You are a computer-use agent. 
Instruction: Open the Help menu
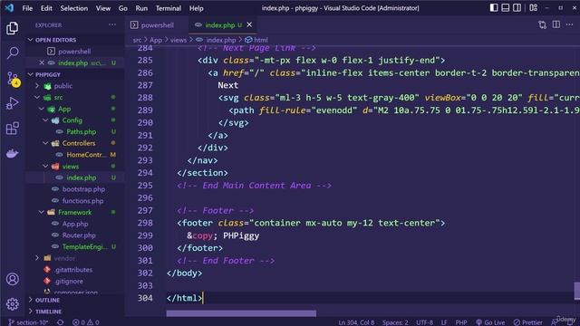pyautogui.click(x=197, y=8)
